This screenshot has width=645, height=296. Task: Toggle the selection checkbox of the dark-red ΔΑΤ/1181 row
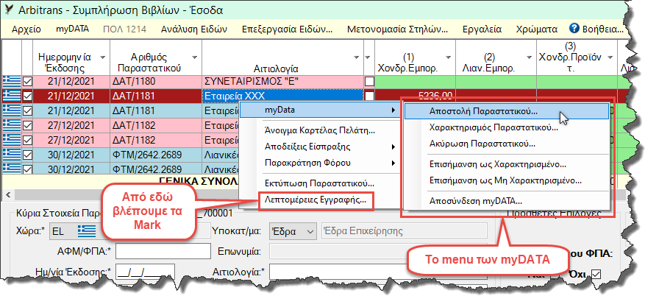(x=27, y=96)
